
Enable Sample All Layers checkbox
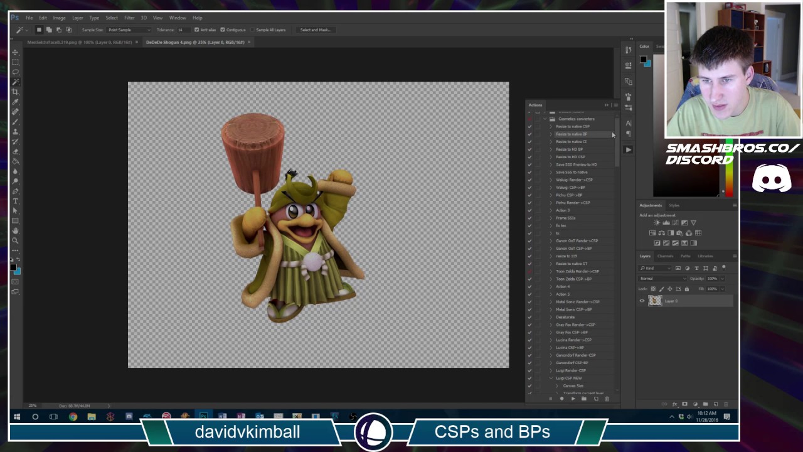(x=252, y=30)
